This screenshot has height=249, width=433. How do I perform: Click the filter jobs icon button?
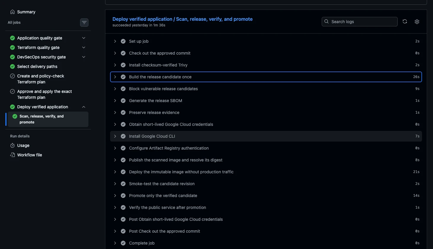(84, 23)
